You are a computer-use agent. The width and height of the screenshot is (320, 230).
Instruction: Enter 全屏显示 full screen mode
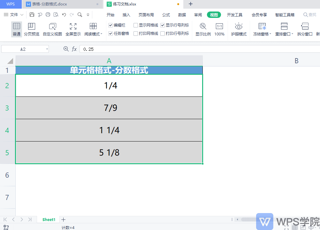click(73, 29)
